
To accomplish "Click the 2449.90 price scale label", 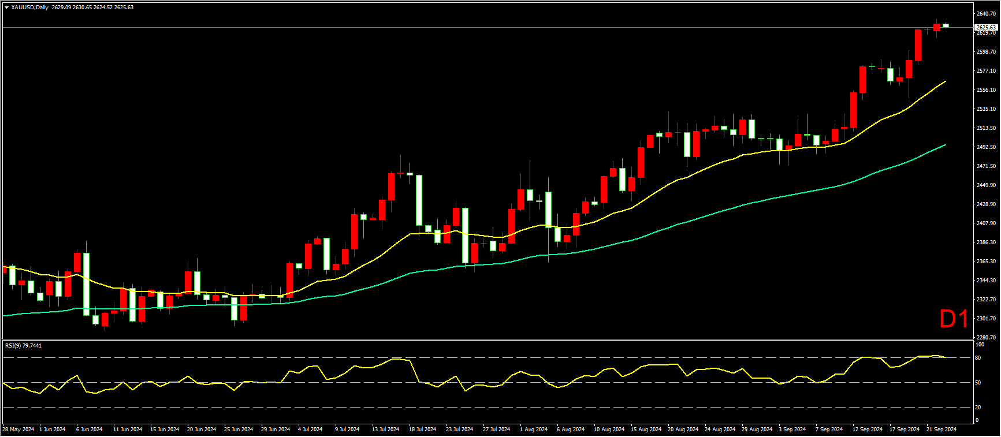I will coord(986,185).
